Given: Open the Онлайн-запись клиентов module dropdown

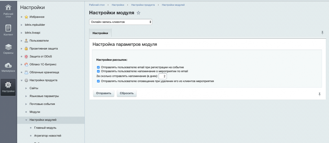Looking at the screenshot, I should [120, 22].
